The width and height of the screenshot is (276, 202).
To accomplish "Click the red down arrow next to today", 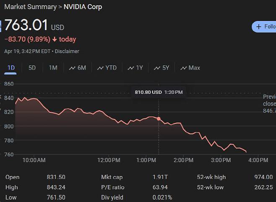I will coord(55,39).
